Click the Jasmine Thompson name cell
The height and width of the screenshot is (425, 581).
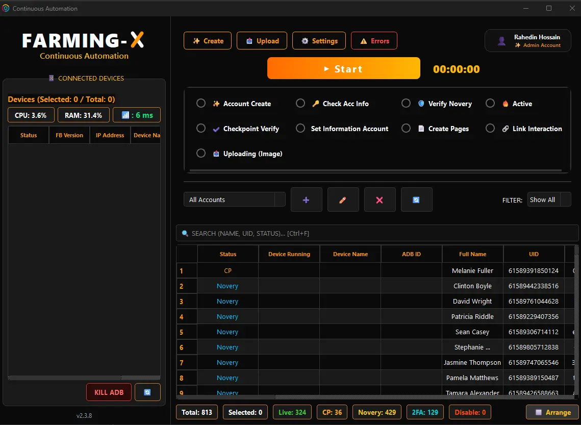[472, 362]
